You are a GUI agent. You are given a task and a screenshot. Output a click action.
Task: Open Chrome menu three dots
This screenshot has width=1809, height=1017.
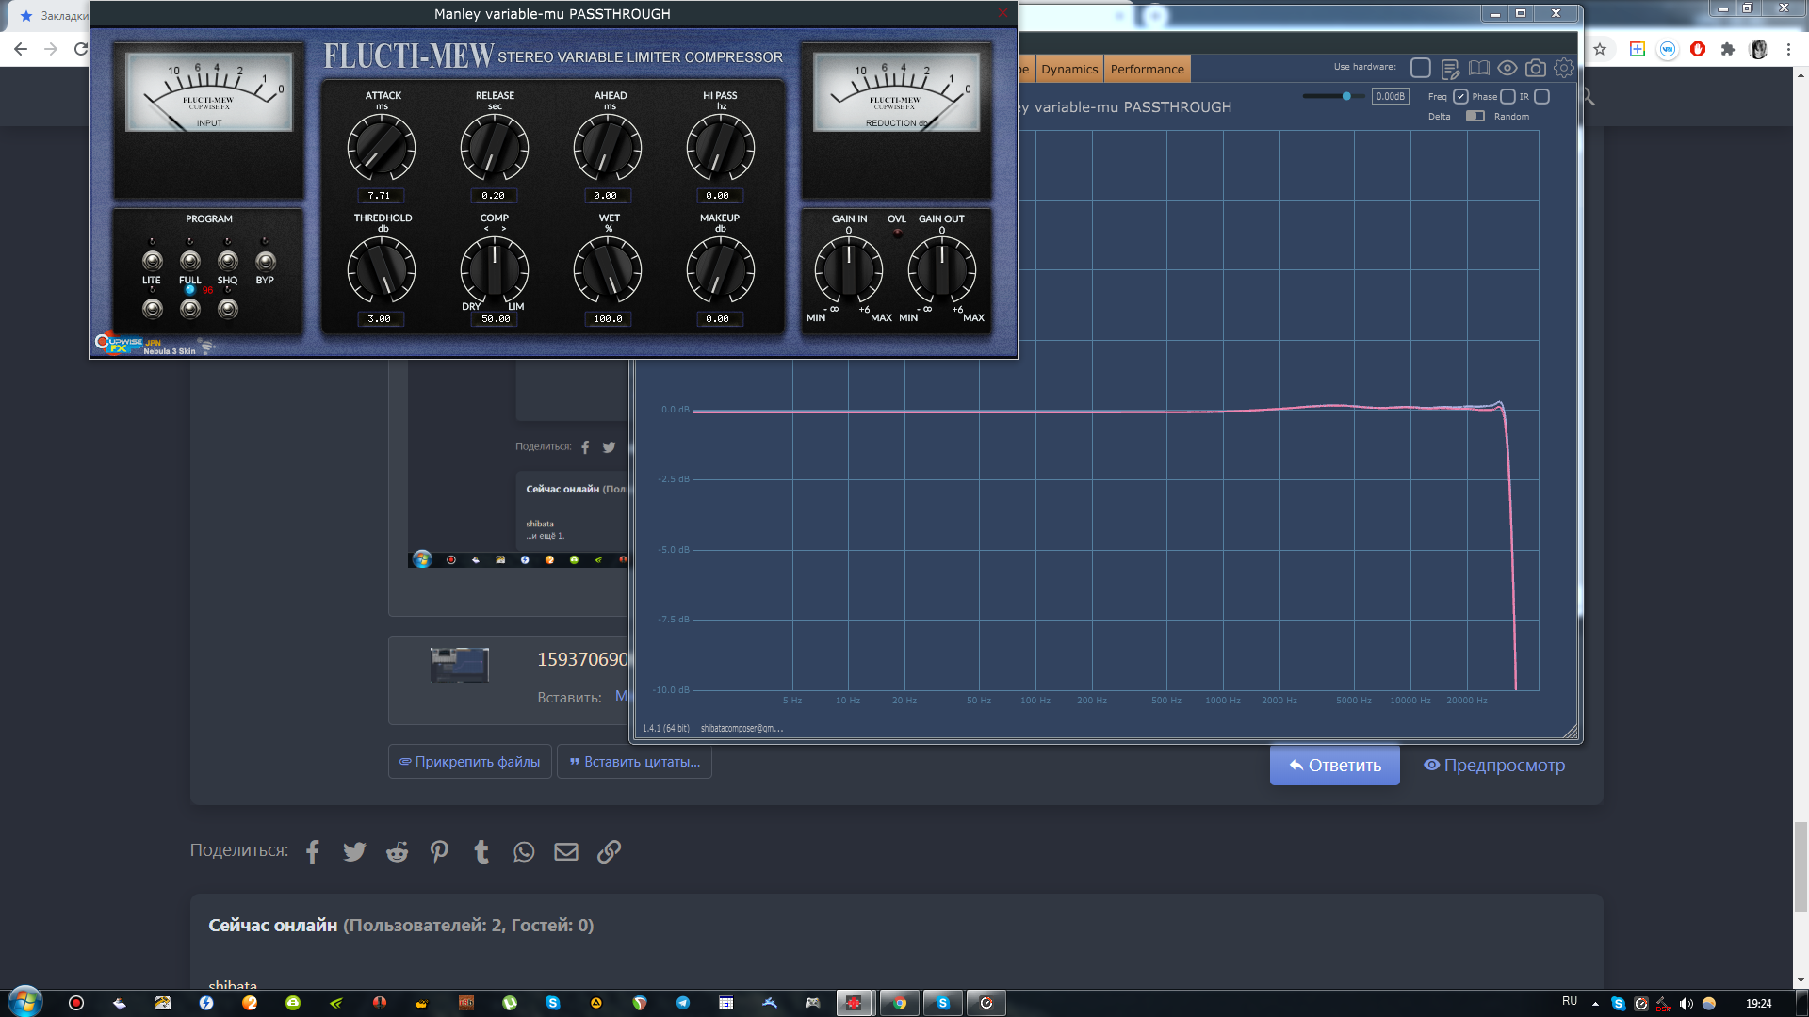(x=1788, y=49)
